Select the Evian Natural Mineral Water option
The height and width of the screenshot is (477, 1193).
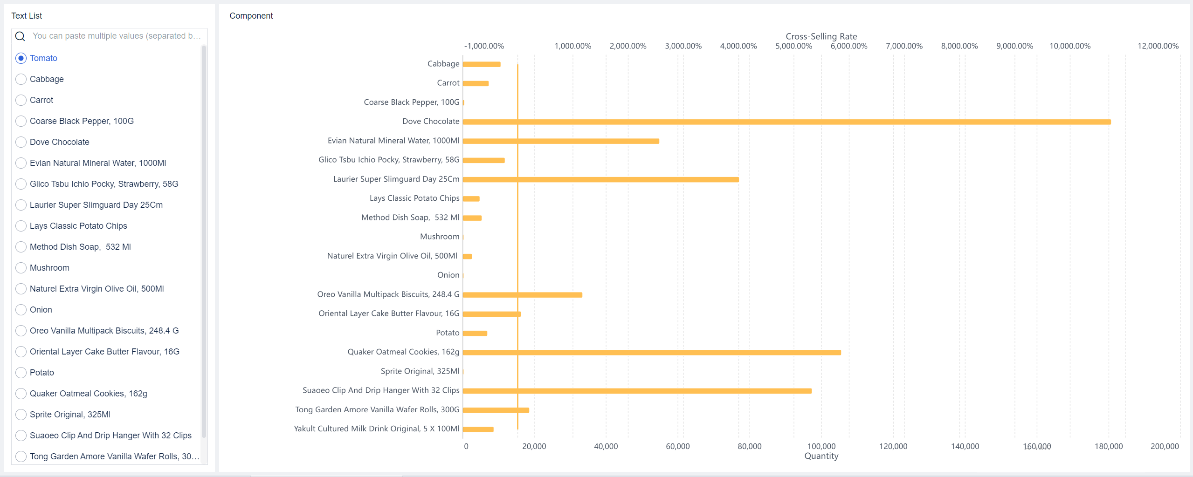(x=21, y=163)
